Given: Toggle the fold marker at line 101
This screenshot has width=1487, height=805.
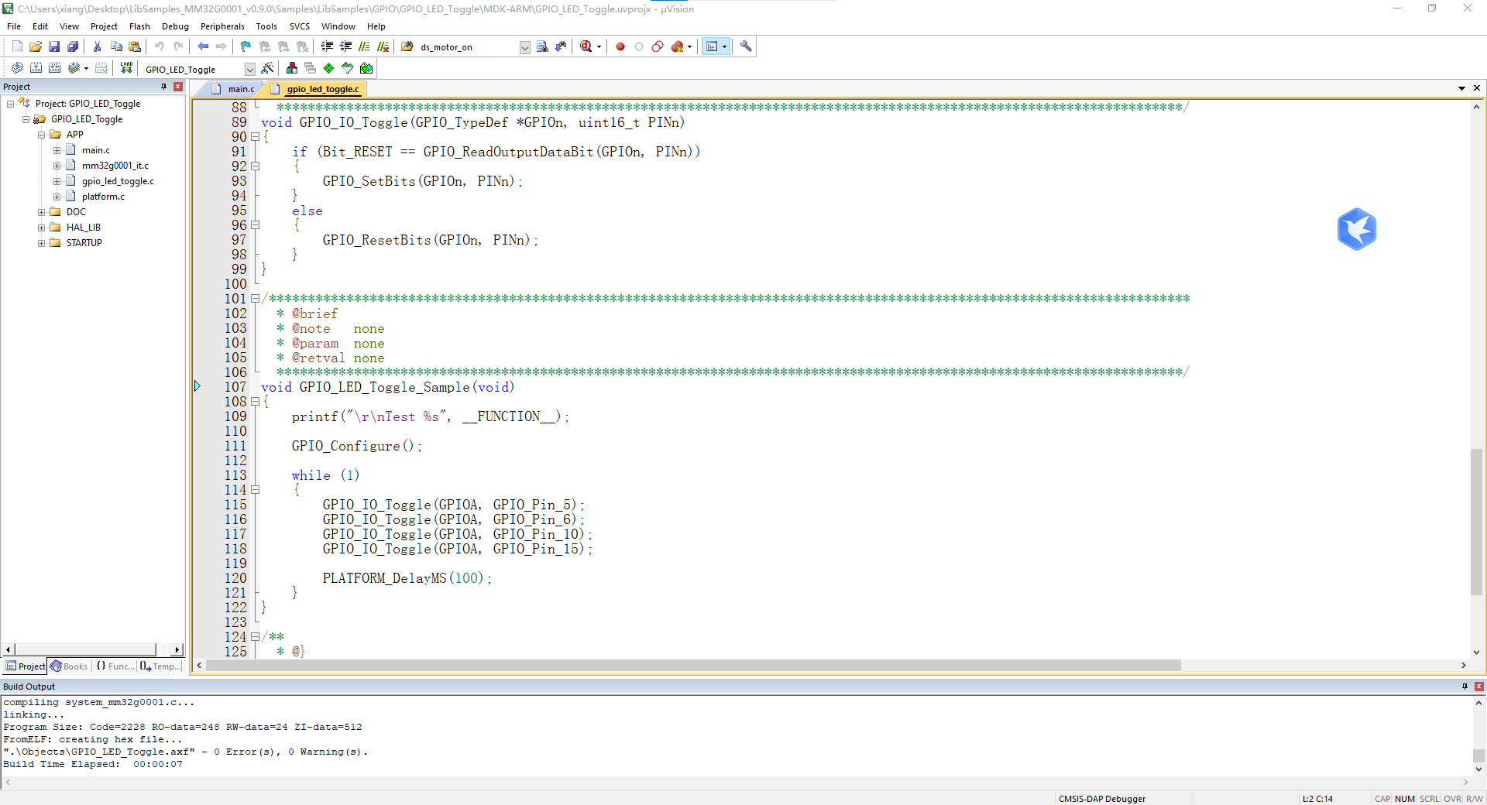Looking at the screenshot, I should (x=255, y=299).
